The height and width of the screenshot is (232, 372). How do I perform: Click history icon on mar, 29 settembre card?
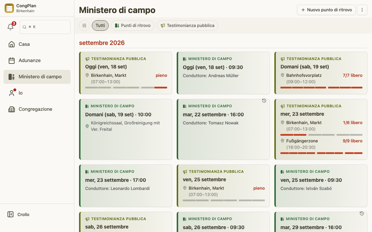pyautogui.click(x=362, y=213)
